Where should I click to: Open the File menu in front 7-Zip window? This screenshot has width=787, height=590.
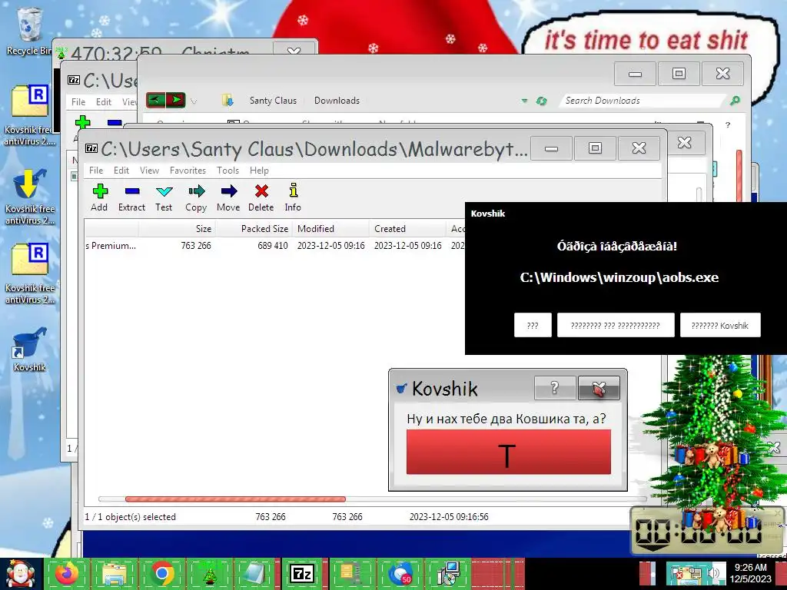96,171
